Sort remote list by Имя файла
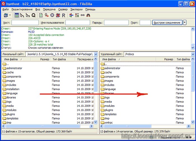 (127, 59)
